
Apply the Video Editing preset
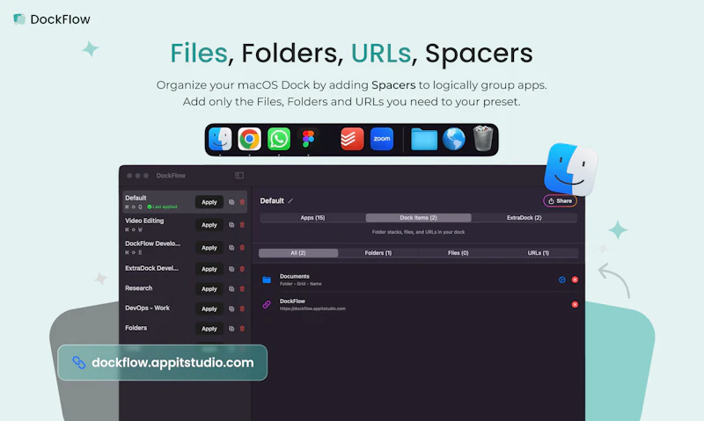pos(209,225)
